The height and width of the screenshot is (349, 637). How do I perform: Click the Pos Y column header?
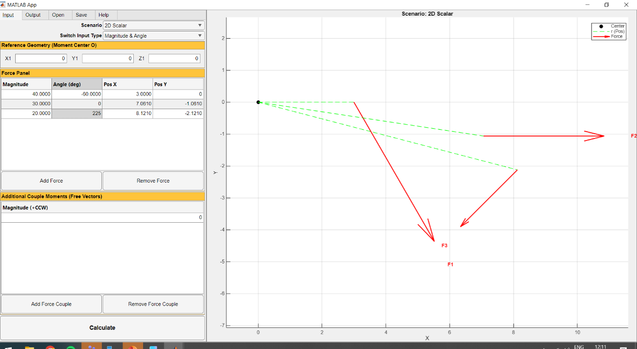tap(178, 84)
